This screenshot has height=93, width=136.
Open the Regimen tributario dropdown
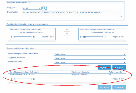[x=90, y=58]
